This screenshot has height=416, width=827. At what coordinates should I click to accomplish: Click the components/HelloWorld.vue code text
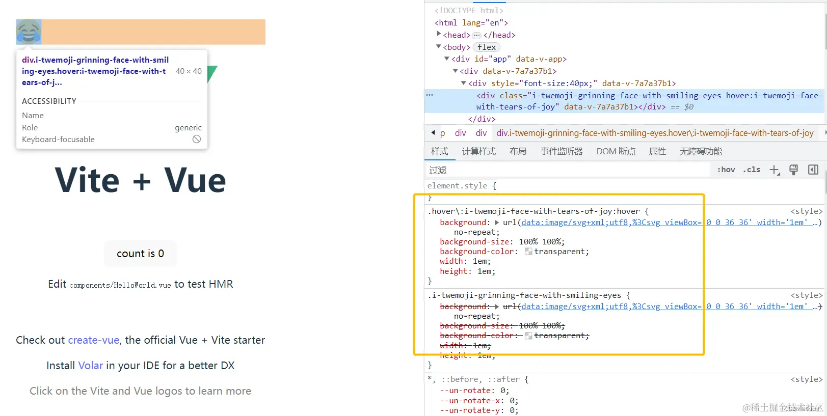(x=120, y=285)
